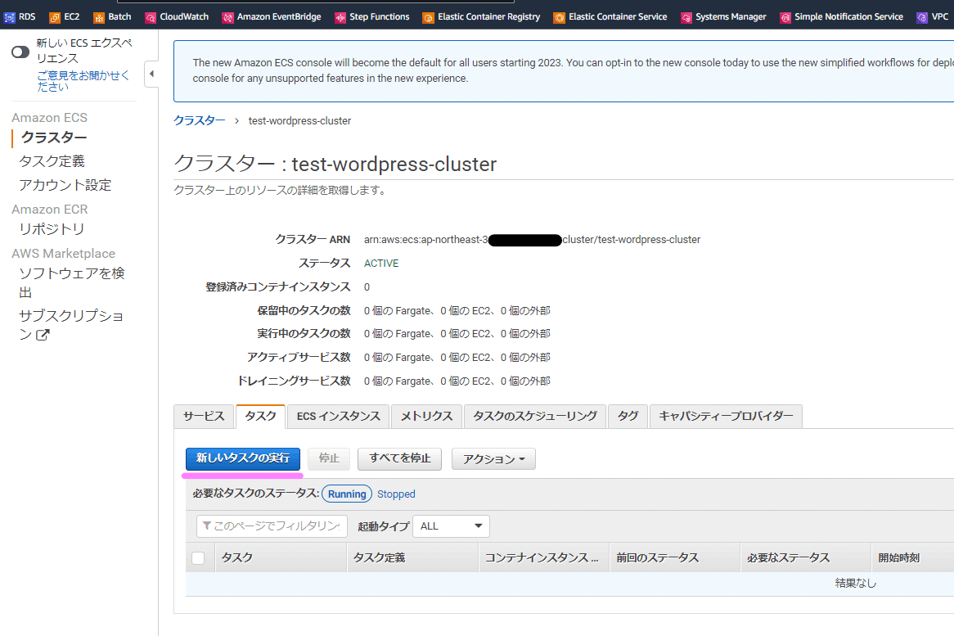Click the 新しいタスクの実行 button
The width and height of the screenshot is (954, 636).
[x=243, y=458]
